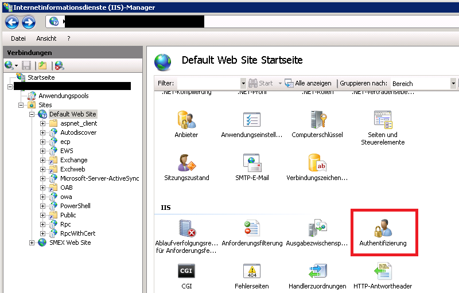Expand the SMEX Web Site node
Screen dimensions: 459x293
[32, 243]
